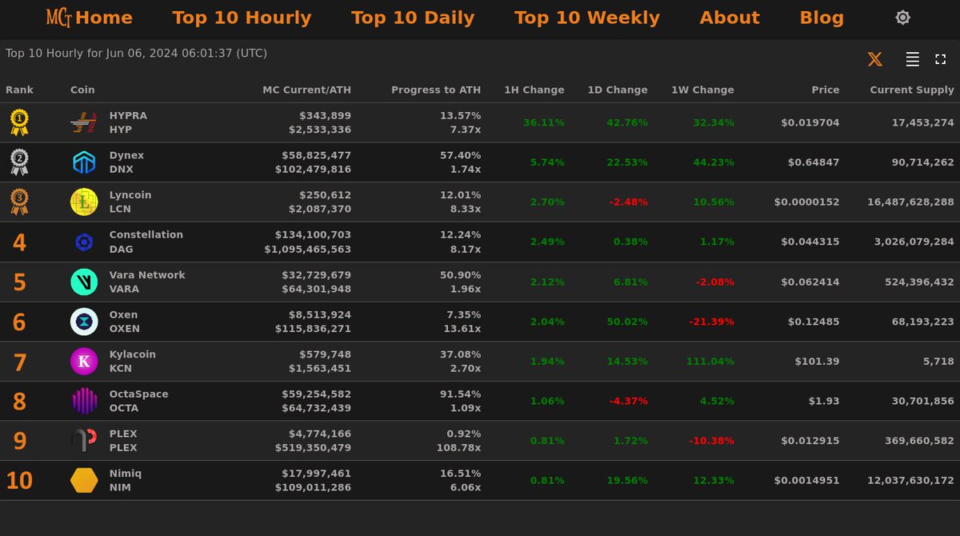This screenshot has height=536, width=960.
Task: Open the Nimiq coin link
Action: (126, 474)
